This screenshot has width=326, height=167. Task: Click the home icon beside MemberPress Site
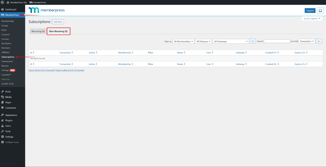click(x=8, y=2)
